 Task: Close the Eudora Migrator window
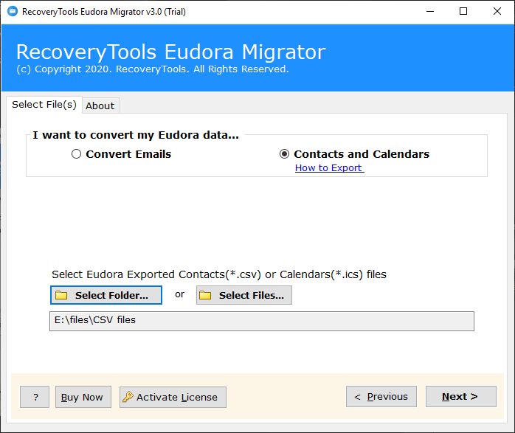(497, 12)
